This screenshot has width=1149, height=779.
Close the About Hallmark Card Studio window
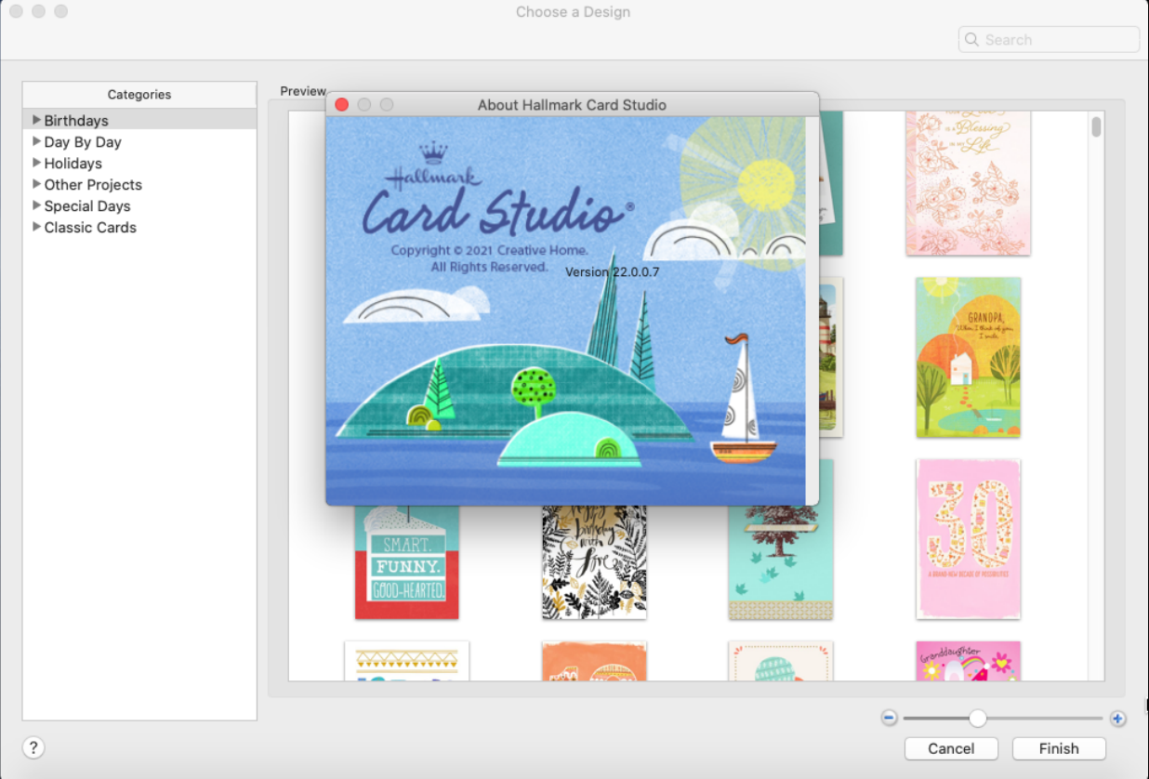[x=341, y=105]
